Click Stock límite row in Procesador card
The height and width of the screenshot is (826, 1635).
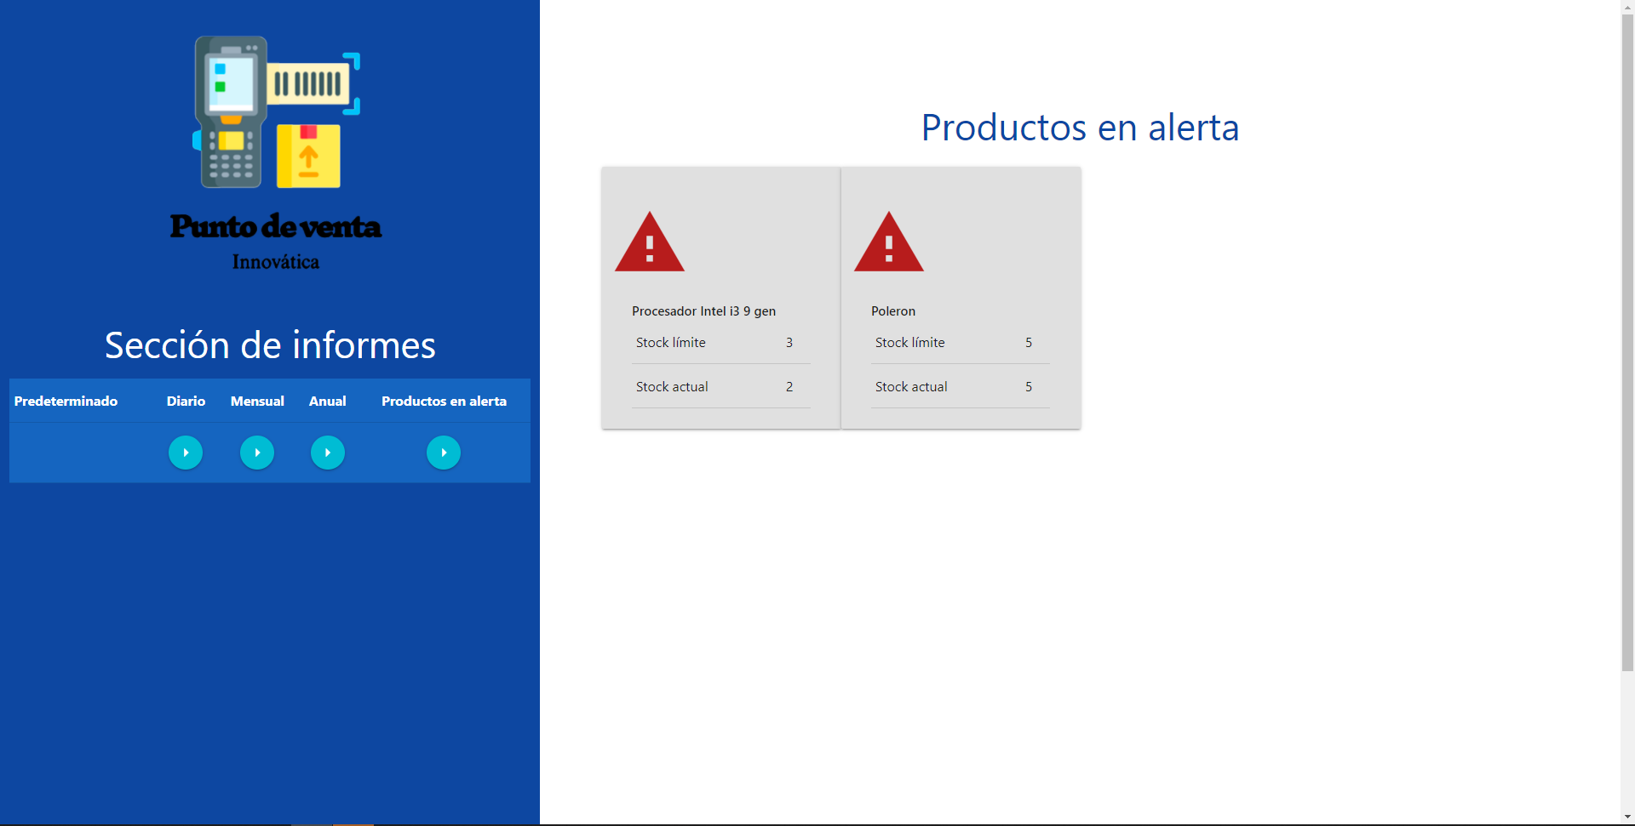click(x=720, y=343)
